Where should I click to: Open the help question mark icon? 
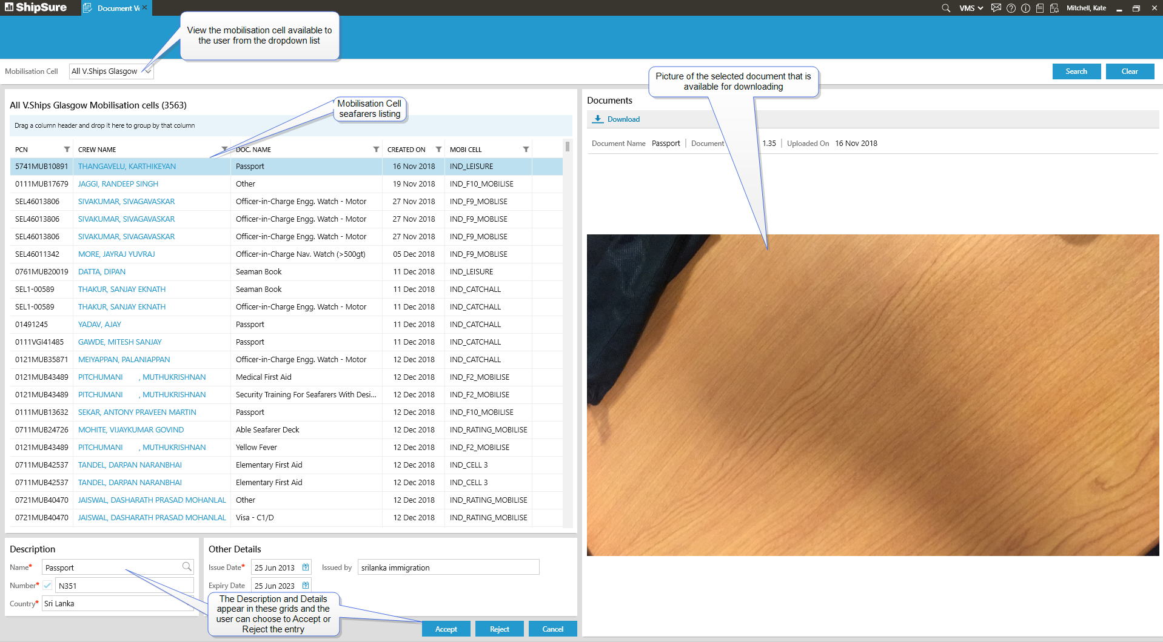(1011, 8)
